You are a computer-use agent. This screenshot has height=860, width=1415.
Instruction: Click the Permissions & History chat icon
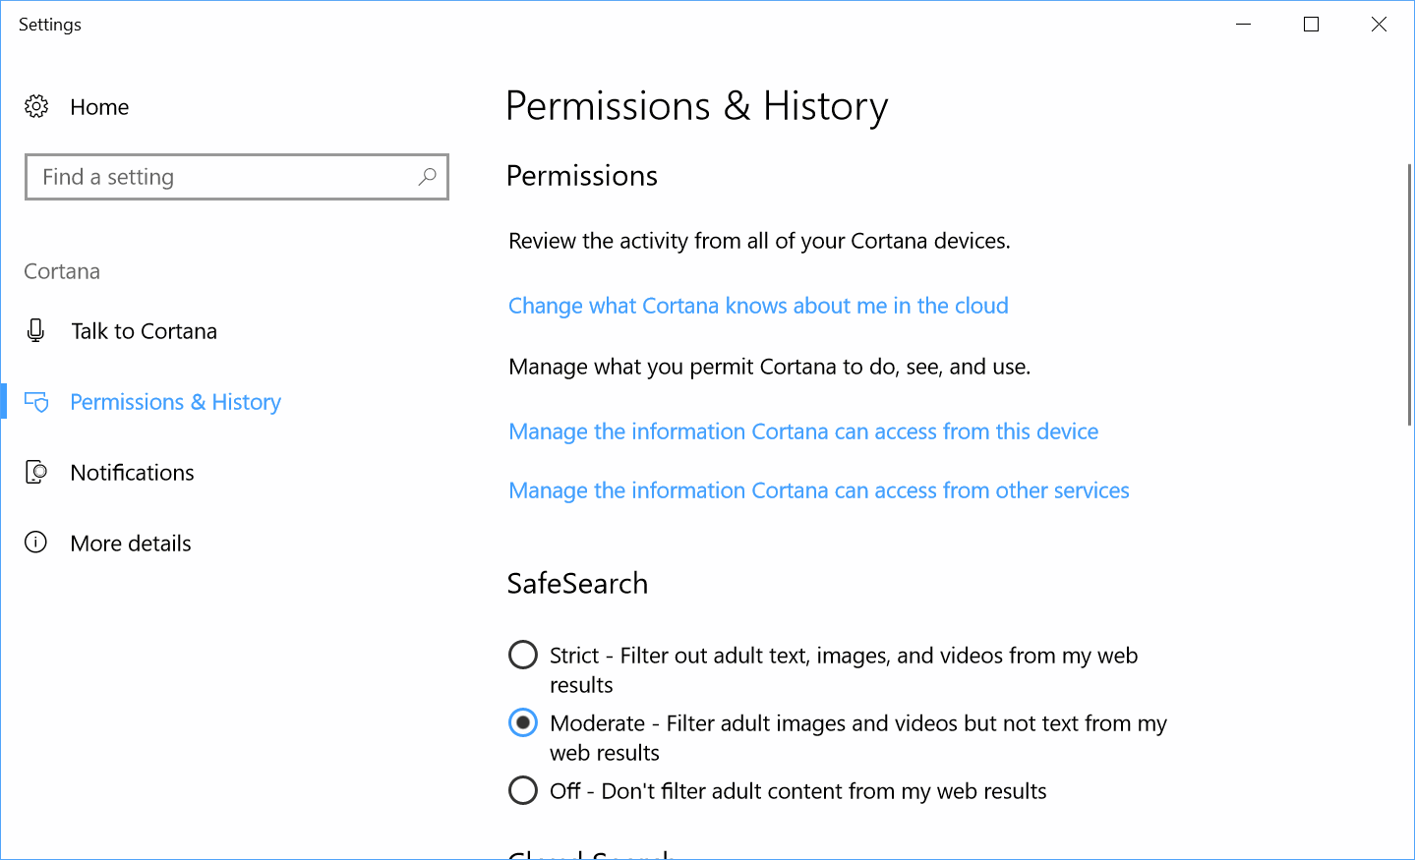tap(36, 401)
